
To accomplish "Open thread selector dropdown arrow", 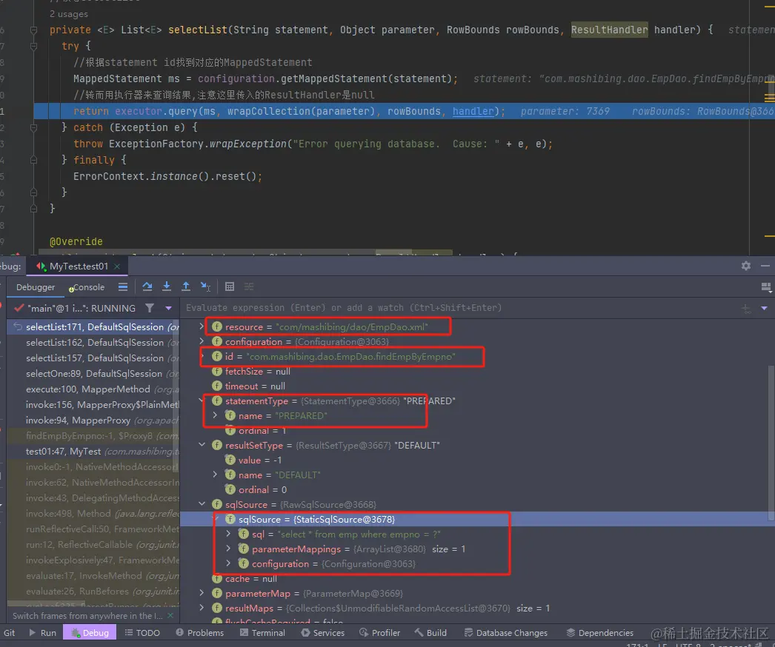I will tap(168, 308).
